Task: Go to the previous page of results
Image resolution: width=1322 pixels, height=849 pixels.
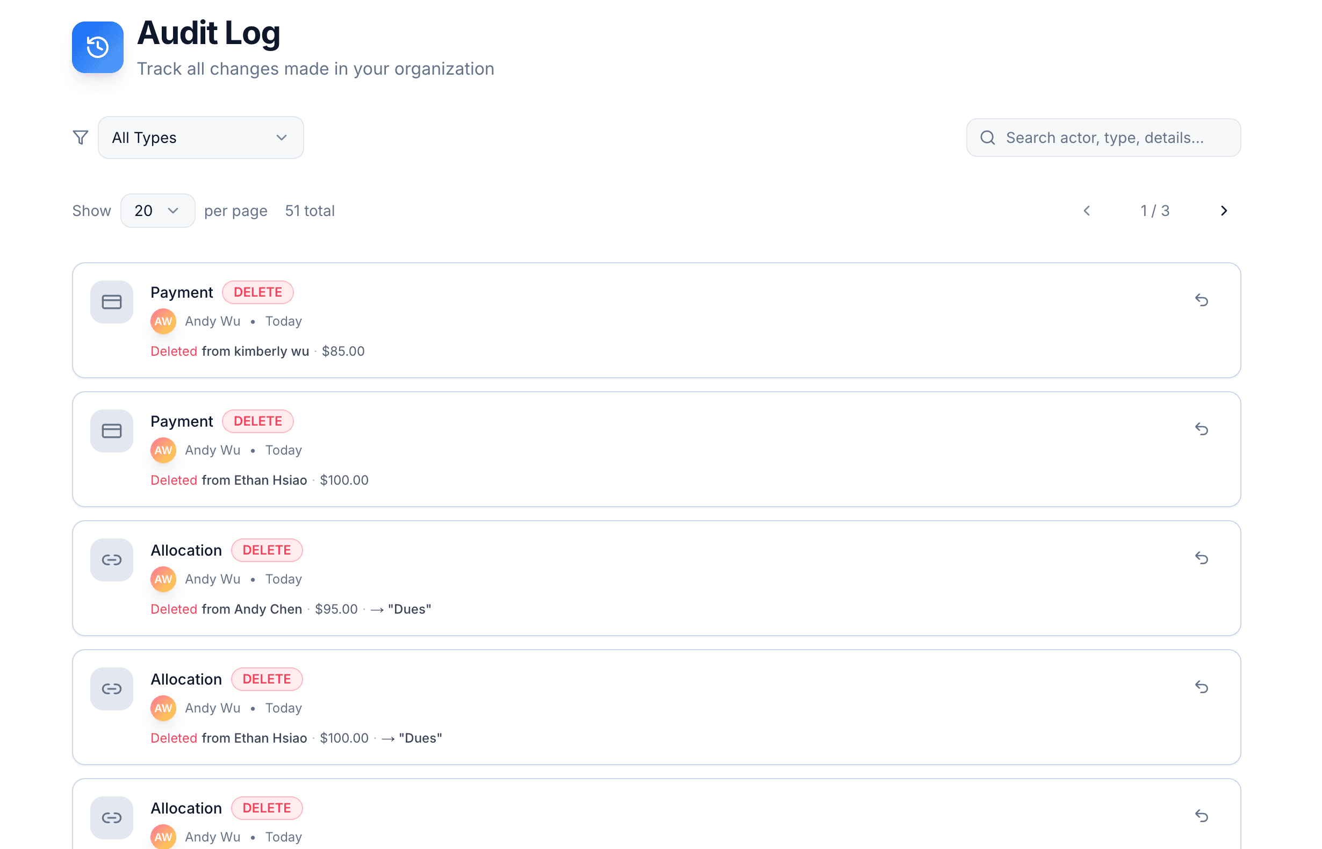Action: (1087, 211)
